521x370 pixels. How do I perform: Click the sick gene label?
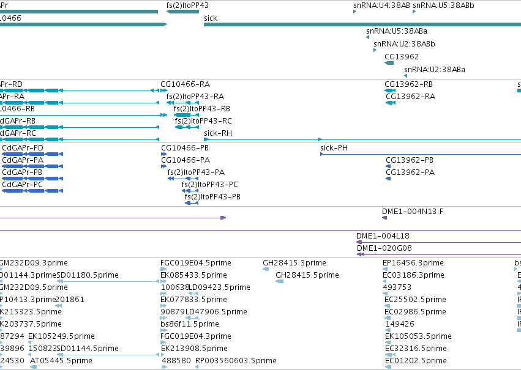click(x=211, y=18)
